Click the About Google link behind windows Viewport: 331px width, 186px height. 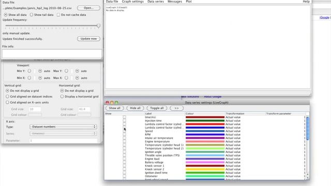pyautogui.click(x=213, y=97)
